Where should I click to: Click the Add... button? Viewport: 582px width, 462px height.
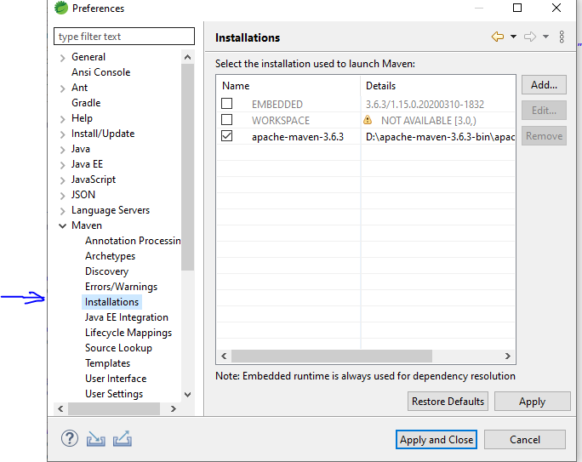[544, 85]
